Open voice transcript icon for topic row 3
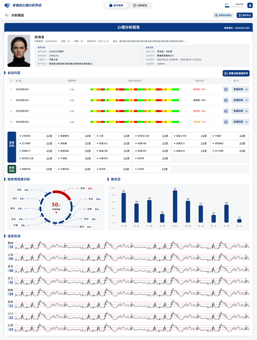This screenshot has width=257, height=340. tap(226, 111)
